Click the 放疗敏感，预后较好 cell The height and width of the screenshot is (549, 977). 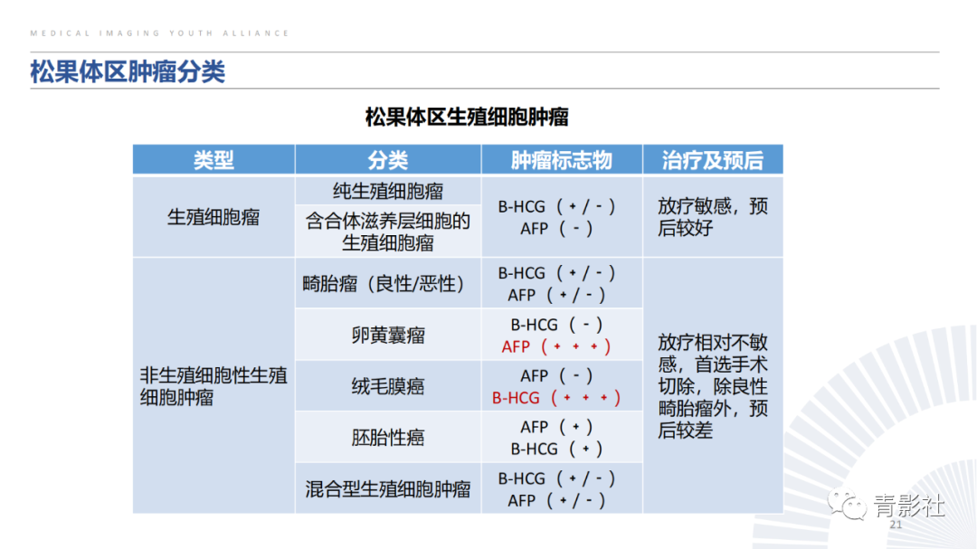pos(713,217)
